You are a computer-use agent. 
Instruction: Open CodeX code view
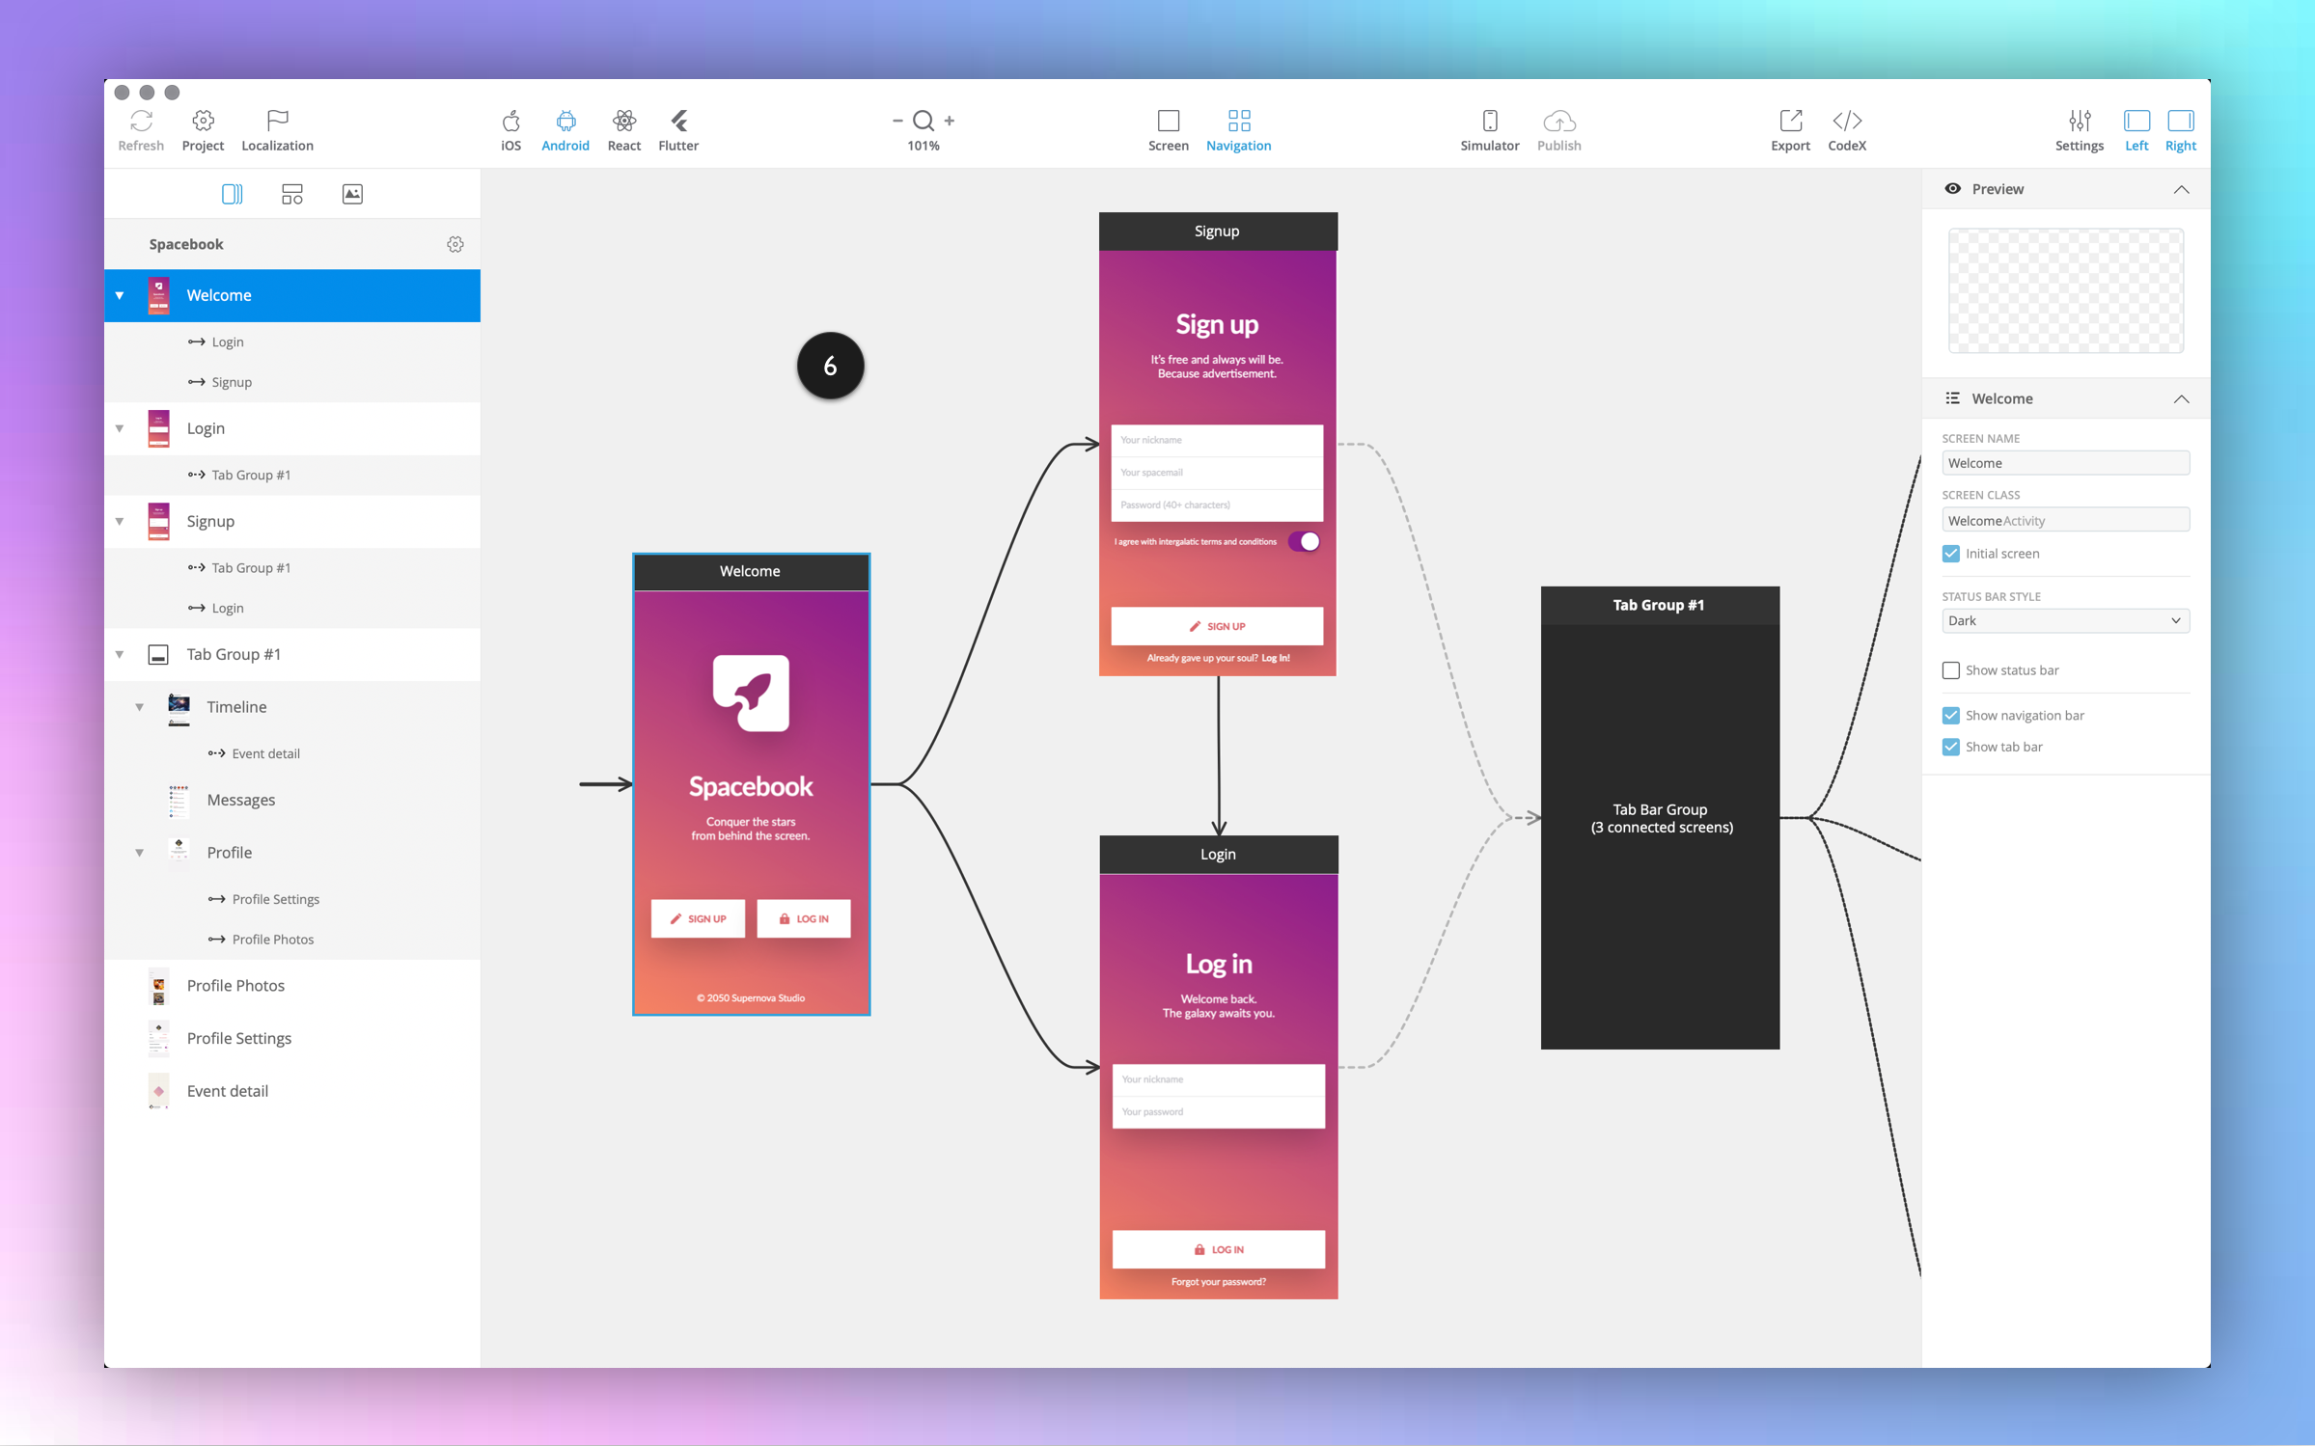coord(1846,122)
